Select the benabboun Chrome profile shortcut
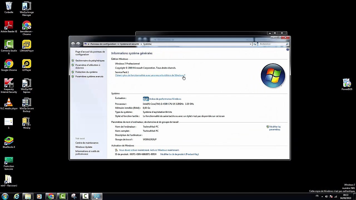 tap(27, 28)
